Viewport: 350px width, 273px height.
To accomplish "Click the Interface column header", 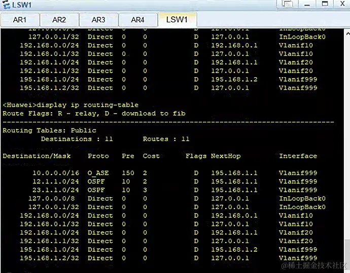I will [298, 156].
